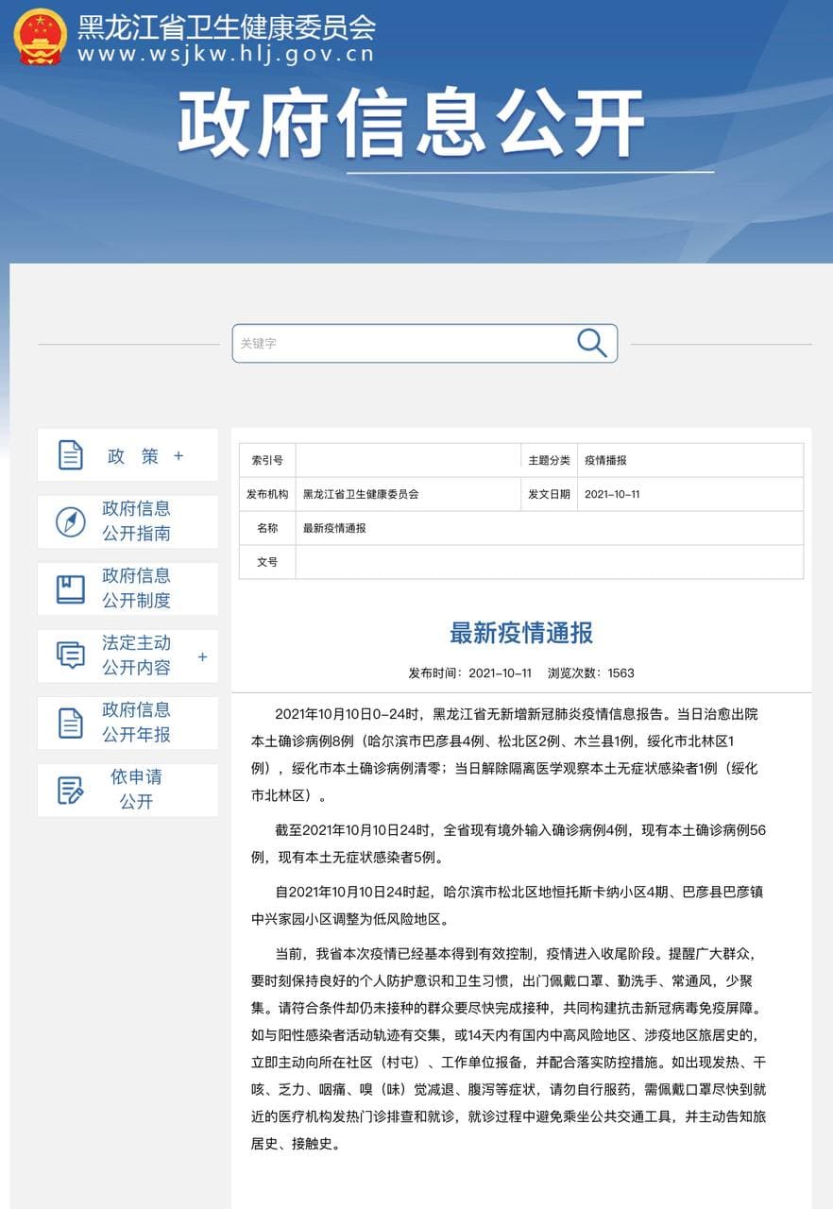Focus the 关键字 search field
The height and width of the screenshot is (1209, 833).
point(425,343)
